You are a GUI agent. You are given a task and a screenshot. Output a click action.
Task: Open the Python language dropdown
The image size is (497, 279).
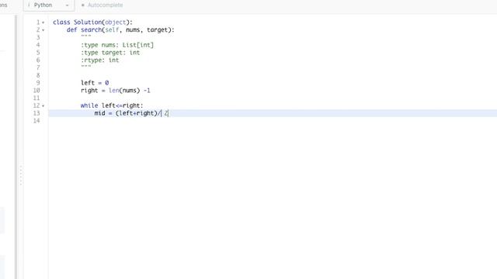49,5
